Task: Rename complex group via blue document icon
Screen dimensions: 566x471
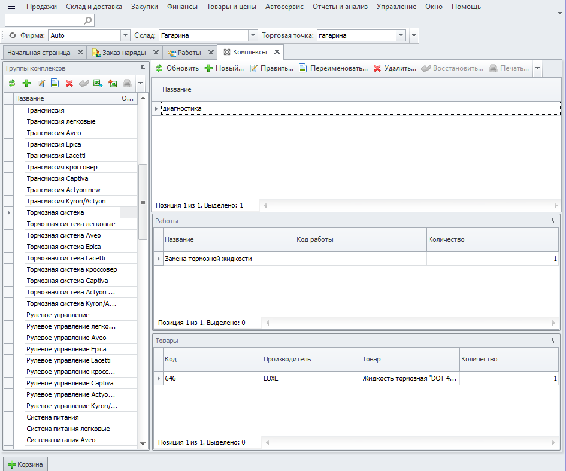Action: [55, 83]
